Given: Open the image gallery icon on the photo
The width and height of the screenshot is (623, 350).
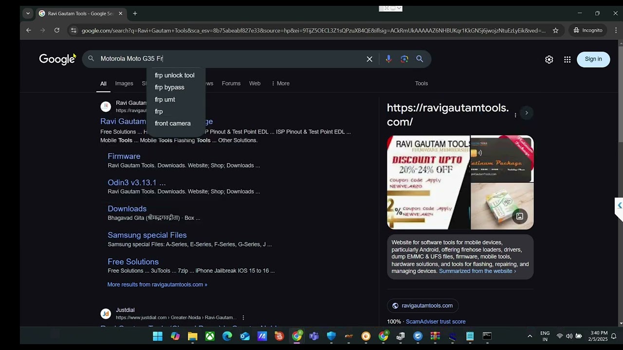Looking at the screenshot, I should click(520, 216).
